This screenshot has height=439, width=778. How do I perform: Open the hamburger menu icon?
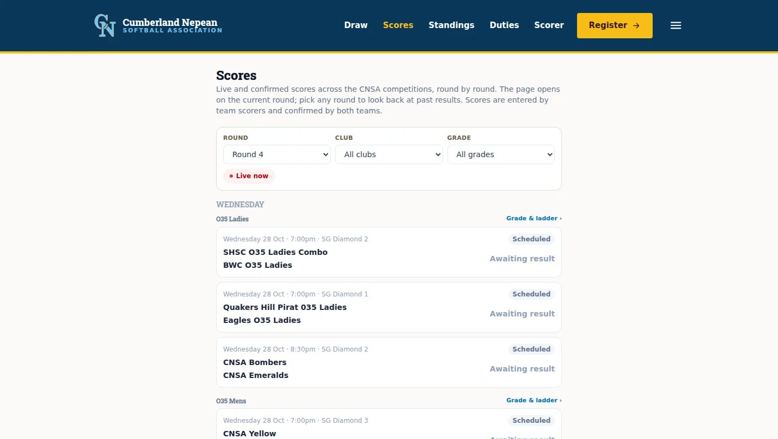point(676,25)
